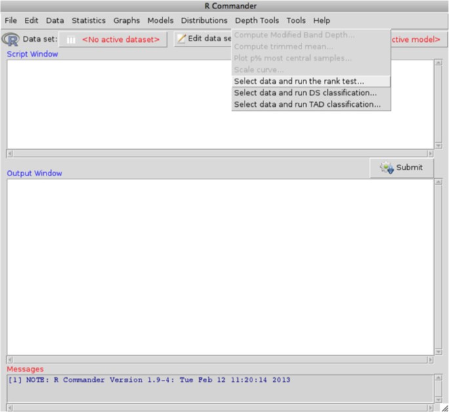Click the Messages label

point(25,369)
